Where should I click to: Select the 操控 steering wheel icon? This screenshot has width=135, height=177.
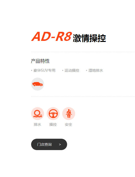[x=53, y=114]
